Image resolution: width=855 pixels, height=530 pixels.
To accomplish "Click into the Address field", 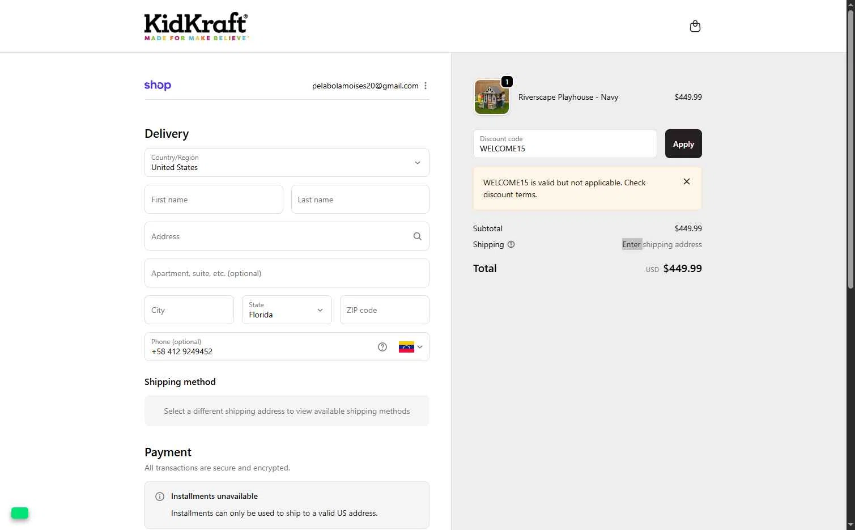I will (x=287, y=236).
